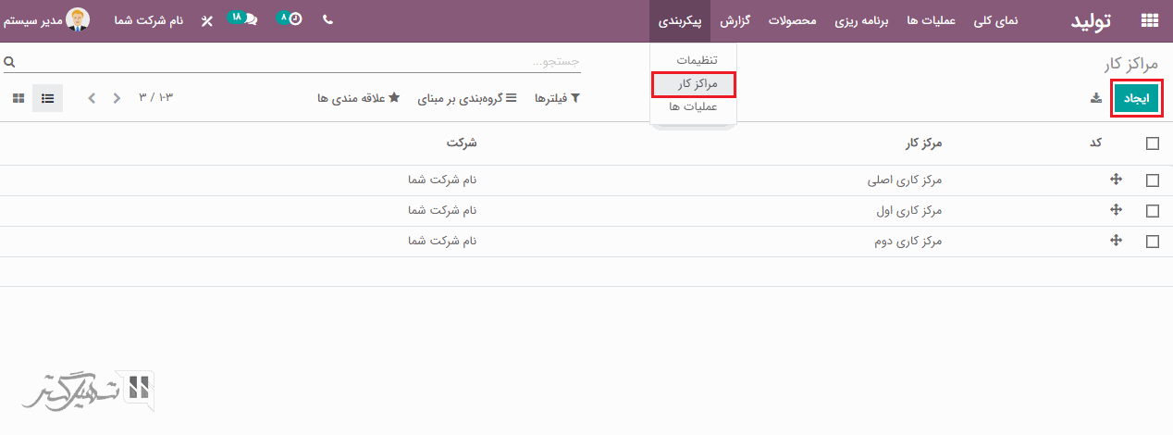Switch to kanban view icon
This screenshot has width=1173, height=435.
(19, 98)
